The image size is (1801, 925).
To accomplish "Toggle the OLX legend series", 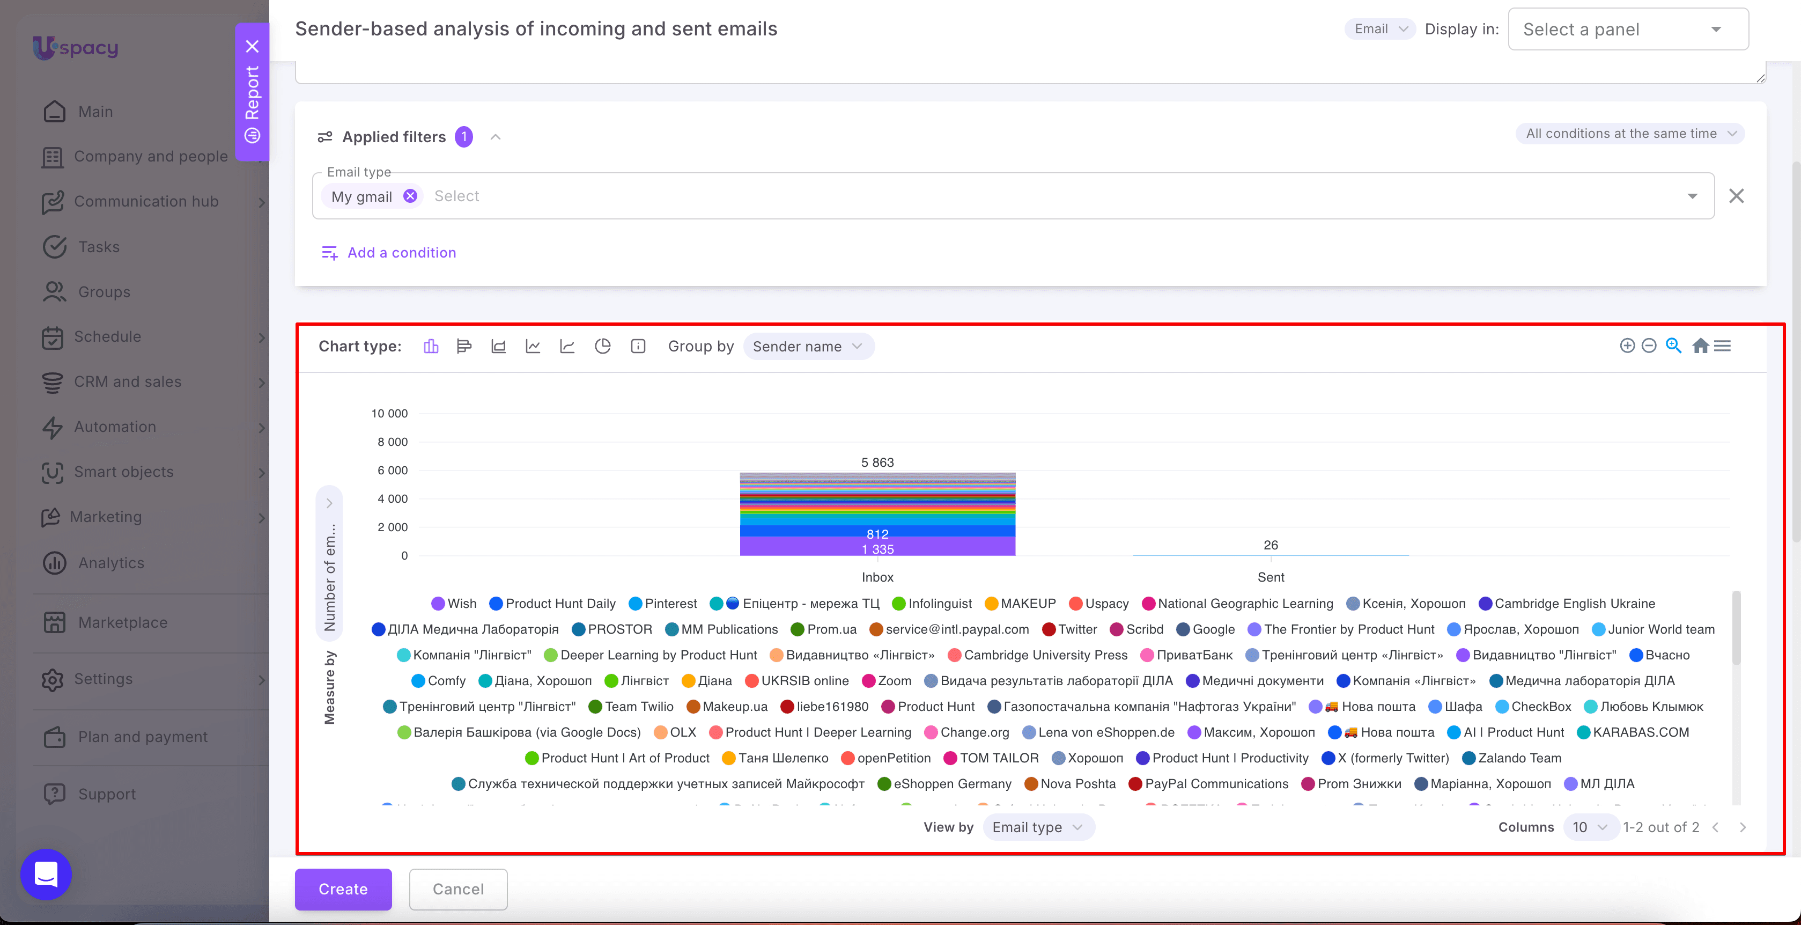I will pyautogui.click(x=675, y=732).
